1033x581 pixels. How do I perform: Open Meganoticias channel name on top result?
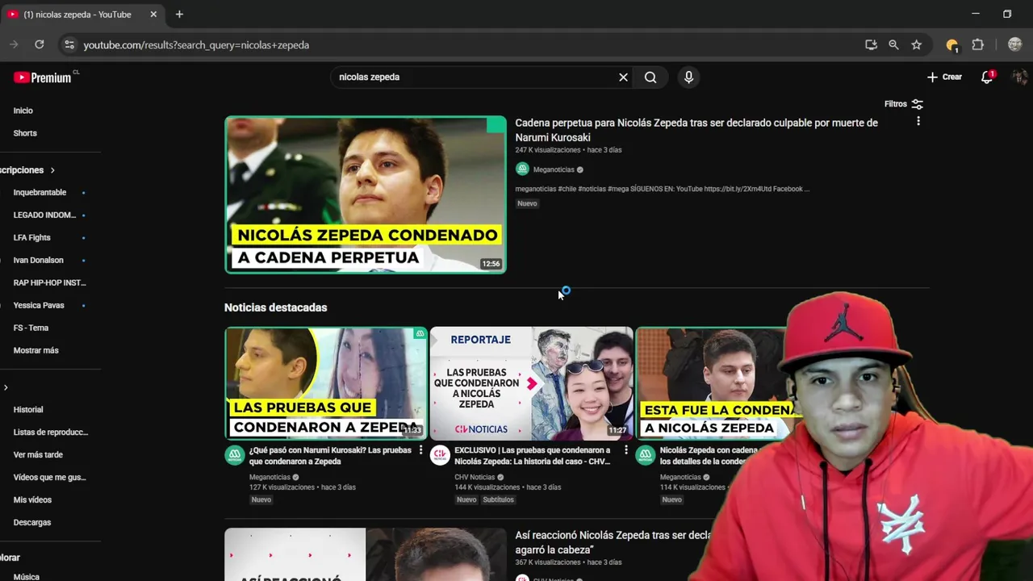(554, 170)
